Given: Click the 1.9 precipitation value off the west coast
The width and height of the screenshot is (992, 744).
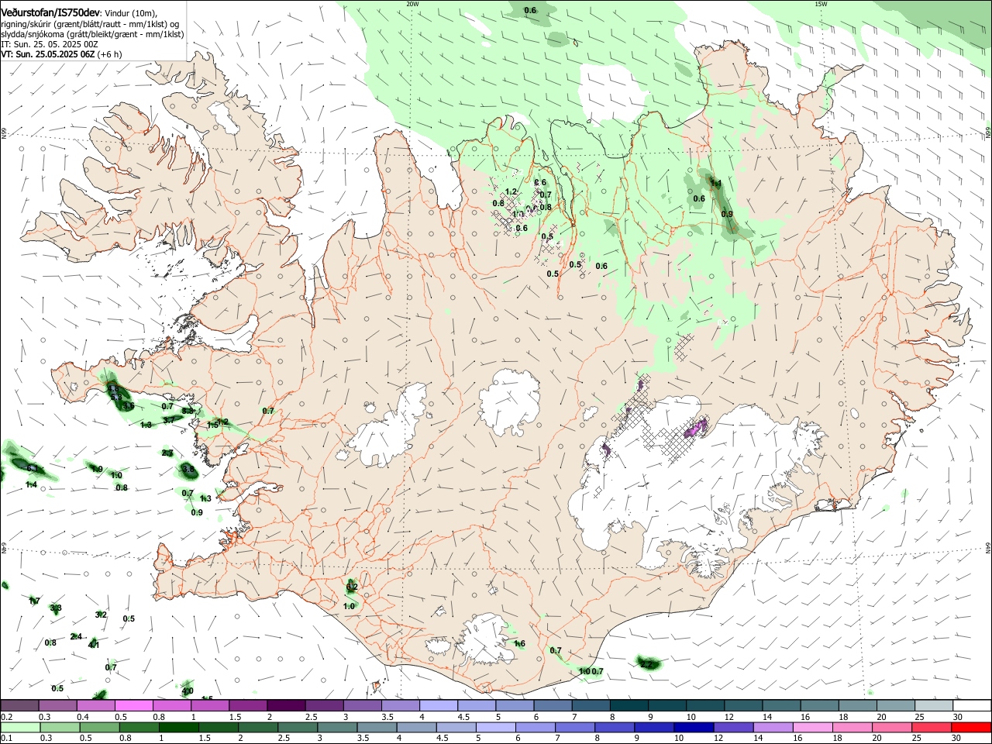Looking at the screenshot, I should [97, 469].
